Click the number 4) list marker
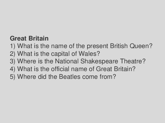This screenshot has width=165, height=123. click(x=13, y=69)
